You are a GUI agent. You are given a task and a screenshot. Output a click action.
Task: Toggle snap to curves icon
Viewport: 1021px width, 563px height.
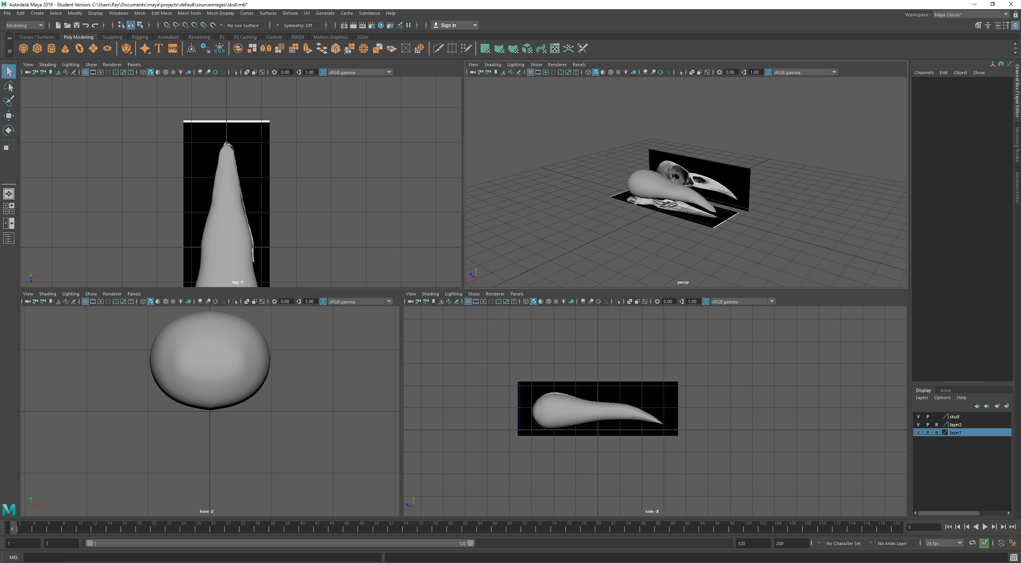(x=176, y=26)
